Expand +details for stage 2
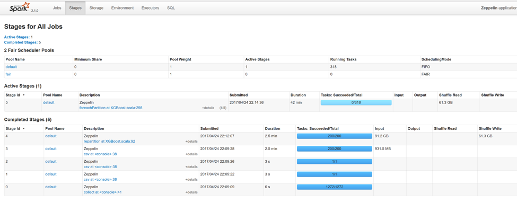The image size is (517, 202). click(x=191, y=167)
